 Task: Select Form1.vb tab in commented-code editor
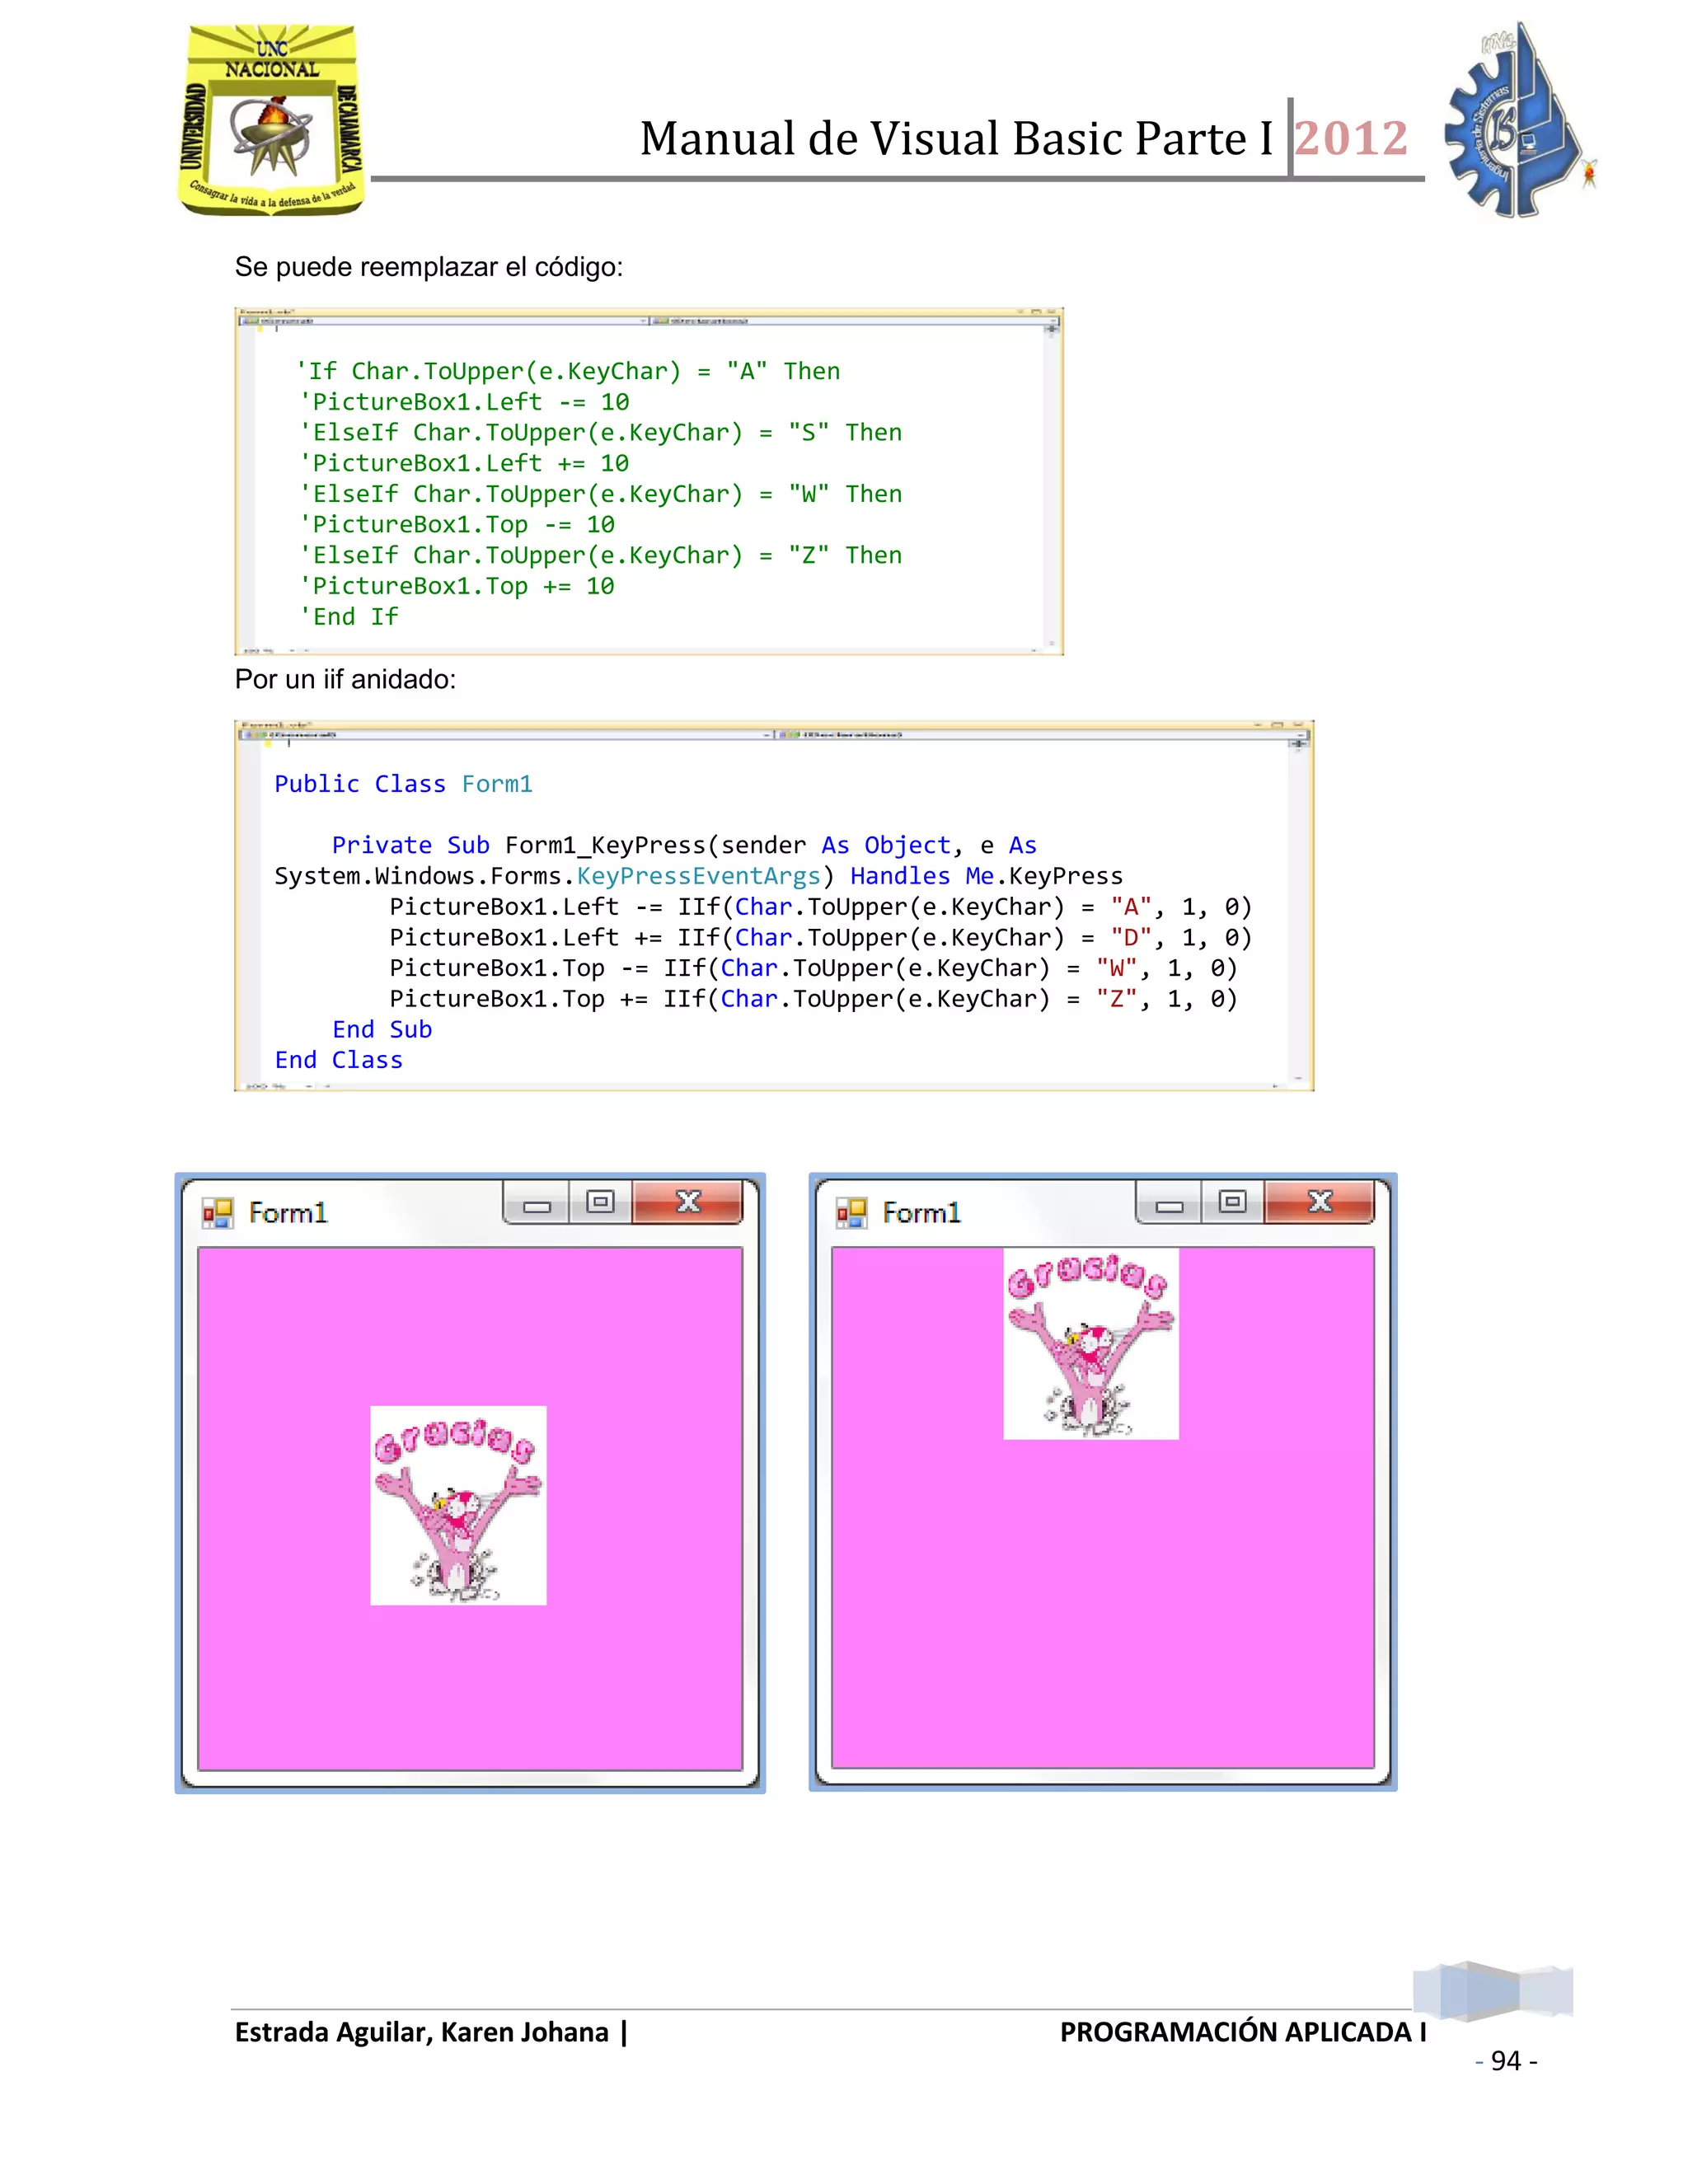pos(265,312)
